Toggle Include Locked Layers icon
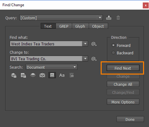The width and height of the screenshot is (149, 127). 14,75
